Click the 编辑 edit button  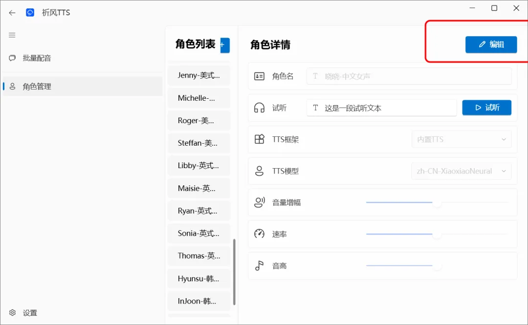click(x=491, y=44)
